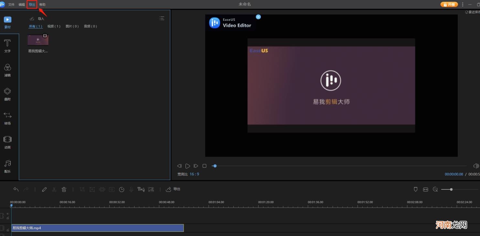Click the orange 升级 upgrade button
This screenshot has width=480, height=236.
click(x=449, y=5)
